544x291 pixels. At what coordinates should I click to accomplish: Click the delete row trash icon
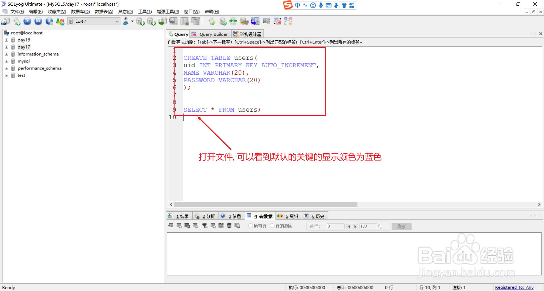pos(229,226)
